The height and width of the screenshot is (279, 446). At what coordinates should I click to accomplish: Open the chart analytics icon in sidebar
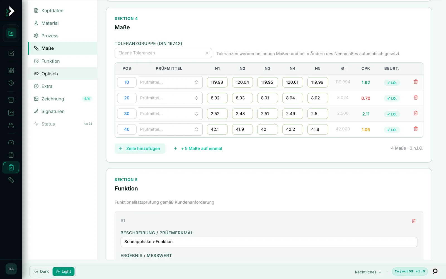11,33
